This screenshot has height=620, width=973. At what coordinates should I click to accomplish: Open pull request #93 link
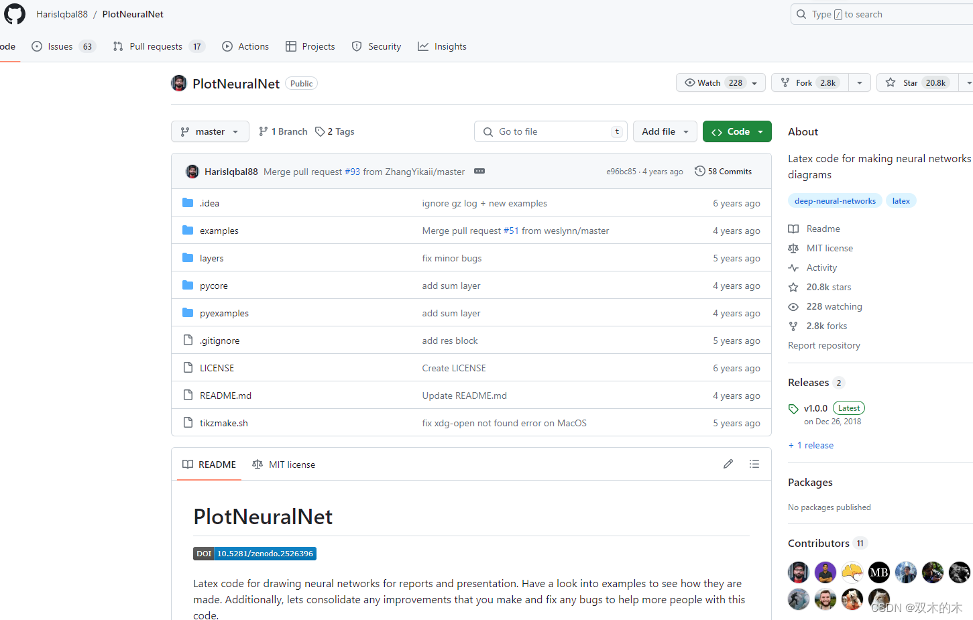click(x=353, y=172)
